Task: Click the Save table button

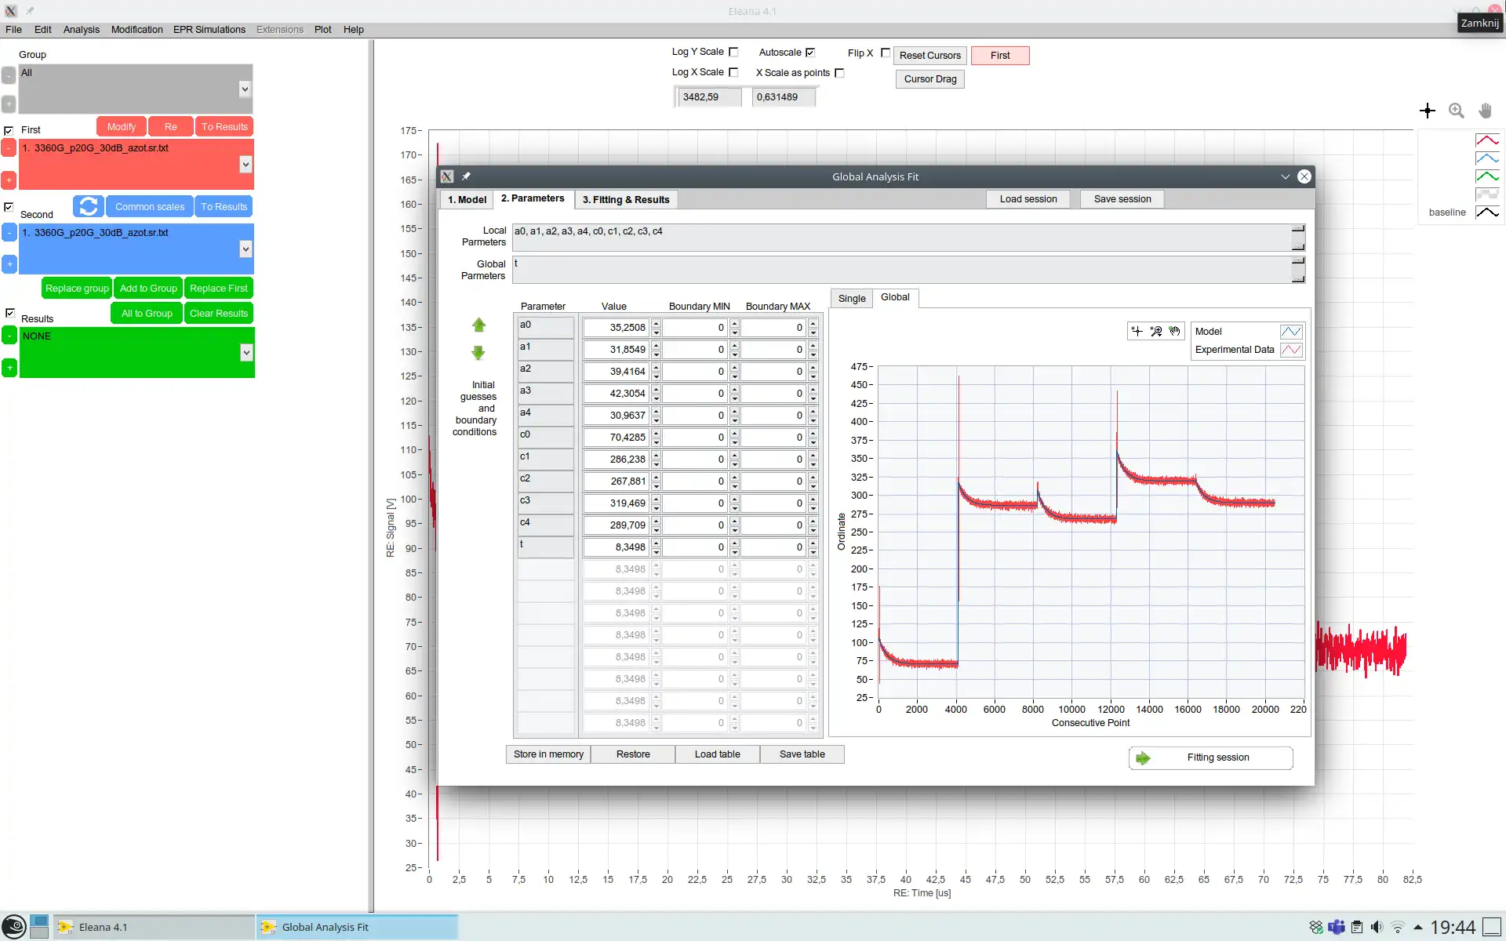Action: coord(802,754)
